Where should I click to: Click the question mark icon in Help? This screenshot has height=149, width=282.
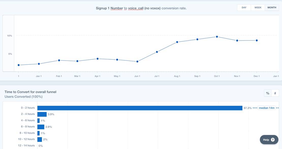coord(273,140)
